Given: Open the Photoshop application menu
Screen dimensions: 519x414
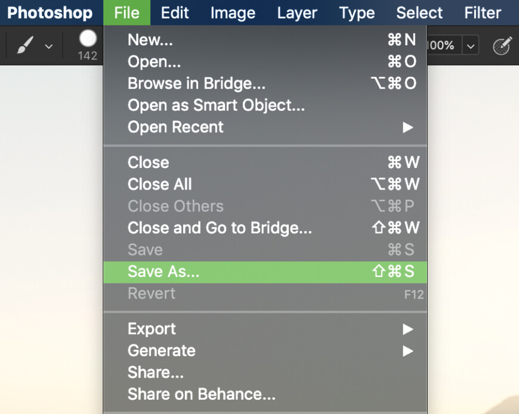Looking at the screenshot, I should 50,13.
